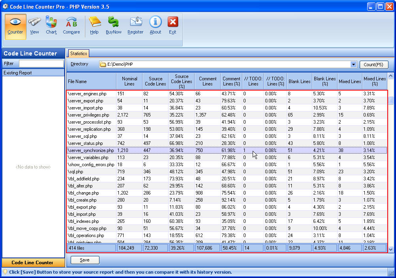Select the \tbl_indexes.php row
Image resolution: width=396 pixels, height=278 pixels.
pyautogui.click(x=227, y=221)
